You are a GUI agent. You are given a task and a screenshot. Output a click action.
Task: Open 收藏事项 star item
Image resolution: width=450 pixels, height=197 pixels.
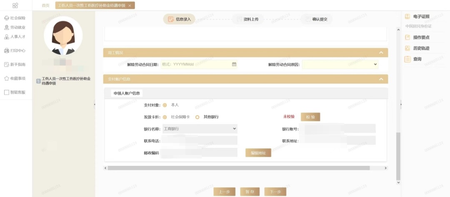point(15,78)
